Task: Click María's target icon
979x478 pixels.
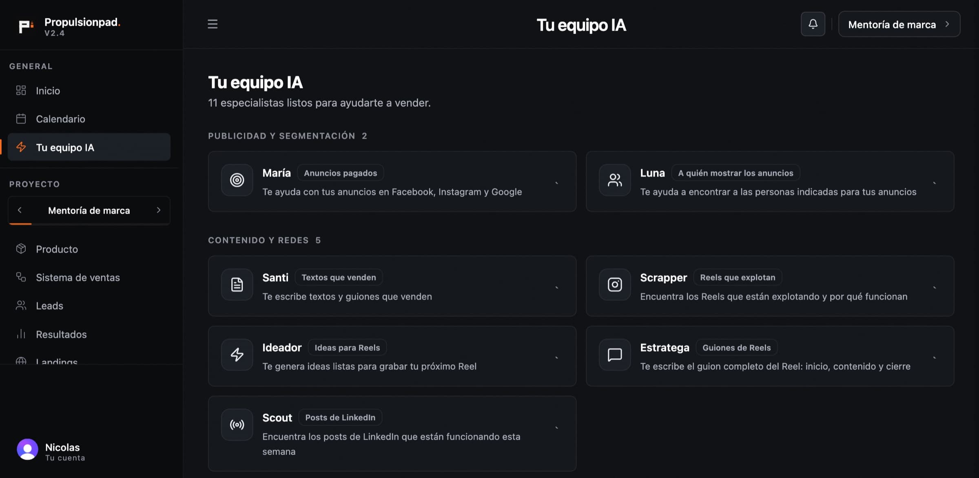Action: (237, 180)
